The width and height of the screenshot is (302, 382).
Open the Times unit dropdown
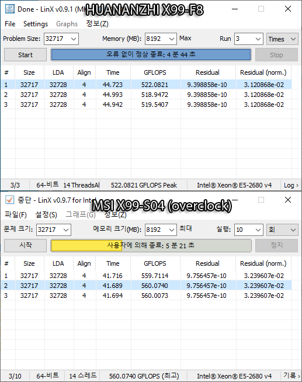(282, 39)
